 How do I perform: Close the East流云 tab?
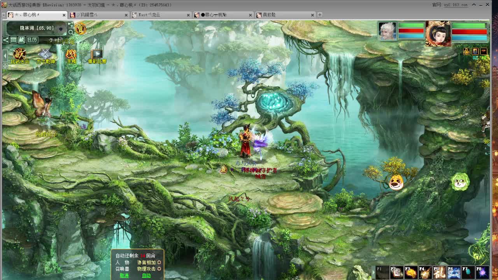(x=188, y=15)
